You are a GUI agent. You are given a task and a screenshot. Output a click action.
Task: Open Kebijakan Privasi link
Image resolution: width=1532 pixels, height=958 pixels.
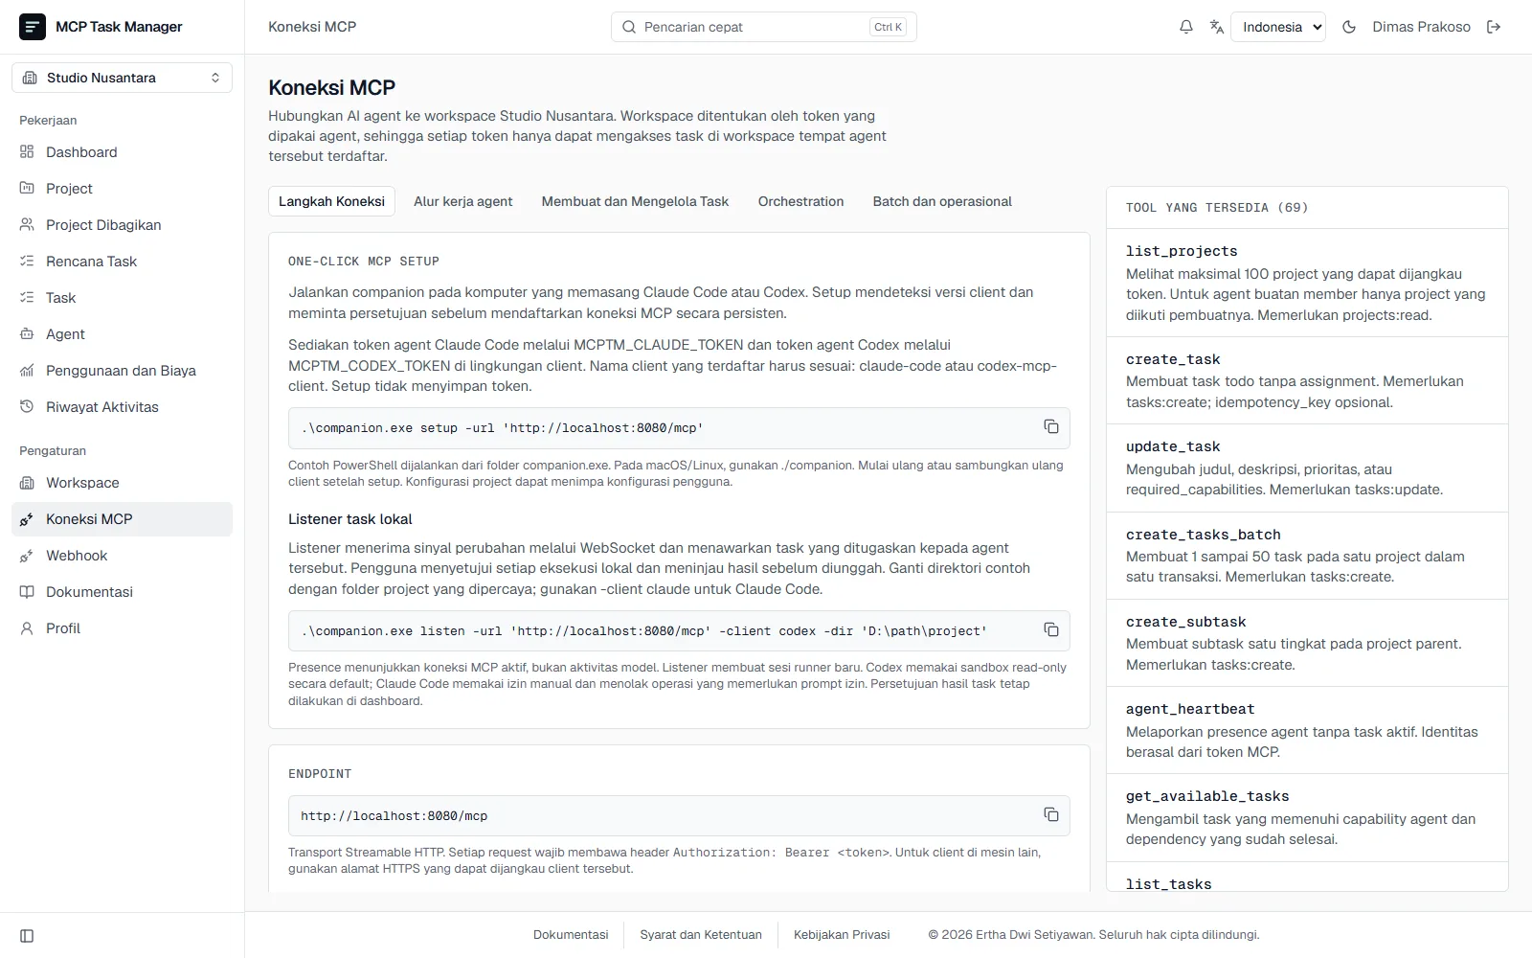click(842, 935)
